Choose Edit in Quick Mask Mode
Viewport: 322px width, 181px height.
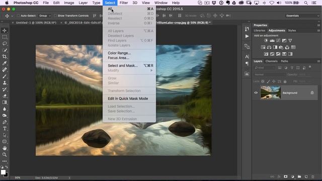pyautogui.click(x=129, y=99)
